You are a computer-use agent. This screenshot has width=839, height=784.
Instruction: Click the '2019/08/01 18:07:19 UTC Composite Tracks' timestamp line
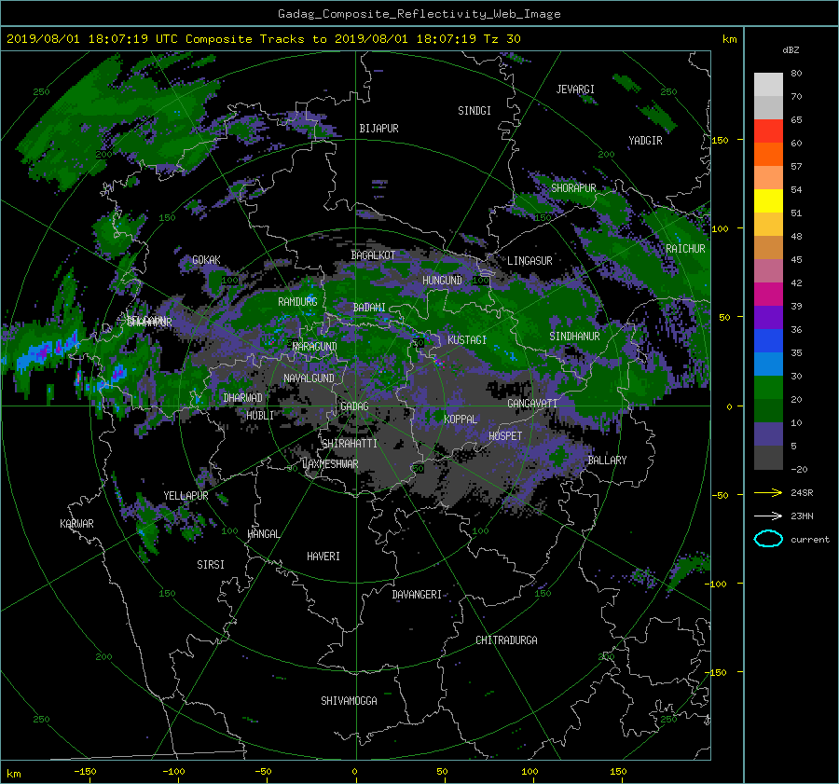(x=263, y=38)
